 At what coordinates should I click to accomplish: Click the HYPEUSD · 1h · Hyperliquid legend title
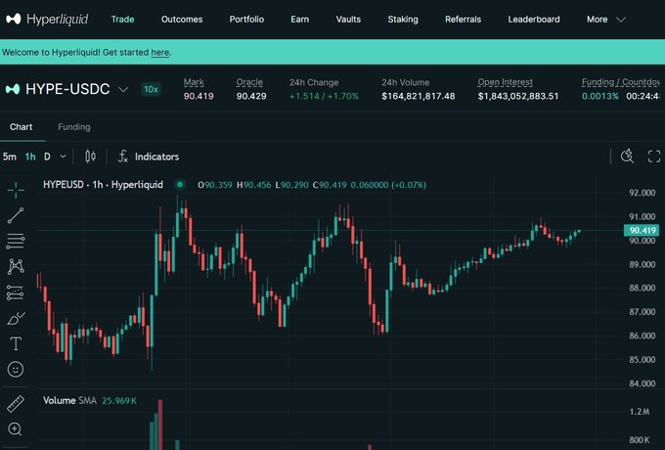coord(103,185)
